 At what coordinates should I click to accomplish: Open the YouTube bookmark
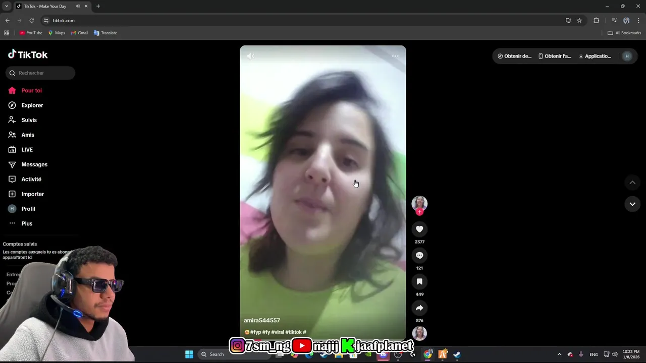coord(31,33)
